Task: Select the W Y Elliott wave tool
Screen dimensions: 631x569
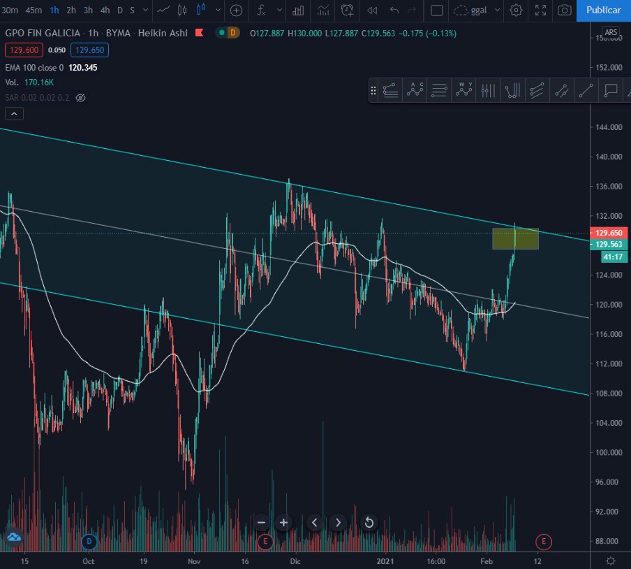Action: 463,91
